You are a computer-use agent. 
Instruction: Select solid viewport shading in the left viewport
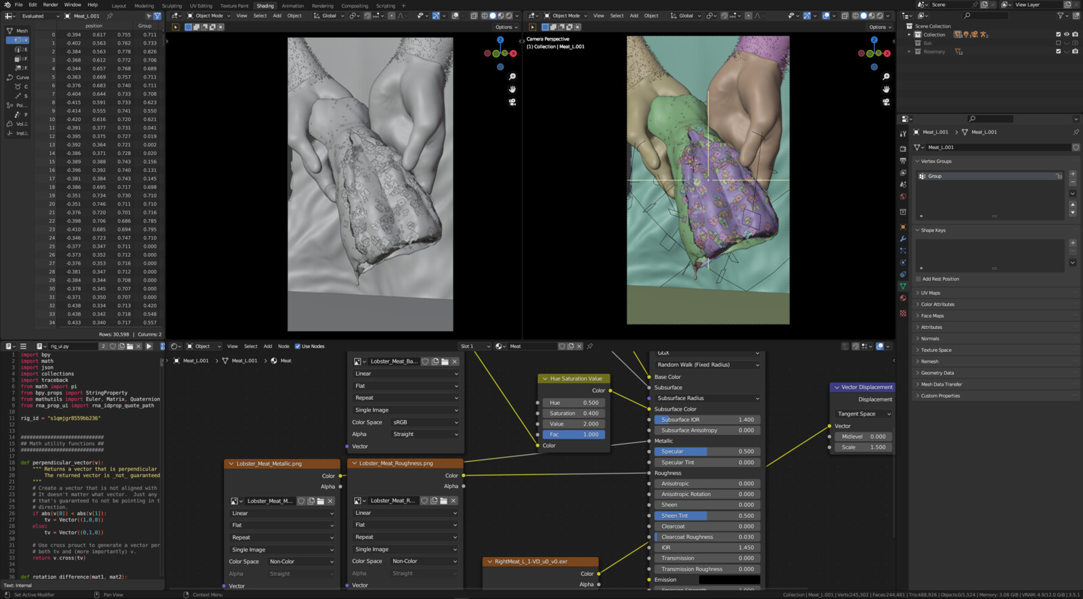tap(493, 16)
